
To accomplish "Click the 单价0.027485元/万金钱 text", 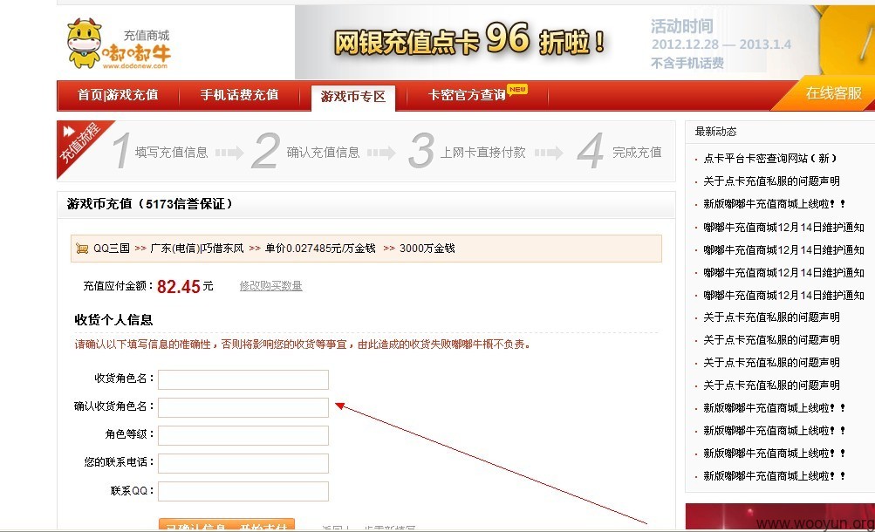I will point(320,249).
